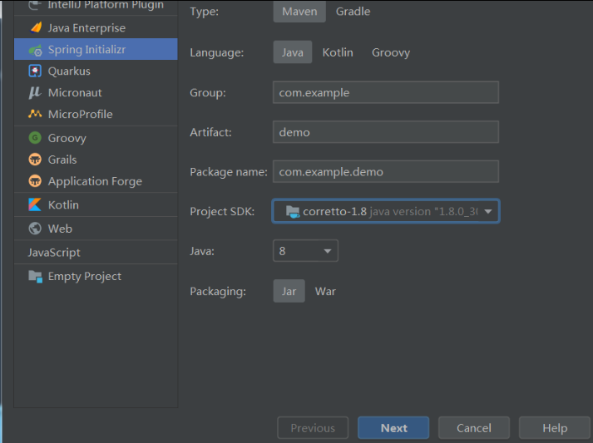Click the MicroProfile icon
Screen dimensions: 593x443
click(x=35, y=114)
